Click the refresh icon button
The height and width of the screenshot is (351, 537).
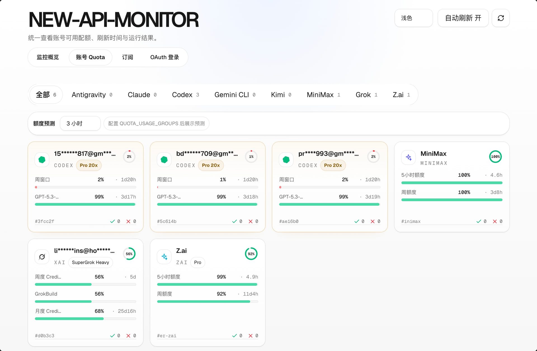[x=501, y=18]
